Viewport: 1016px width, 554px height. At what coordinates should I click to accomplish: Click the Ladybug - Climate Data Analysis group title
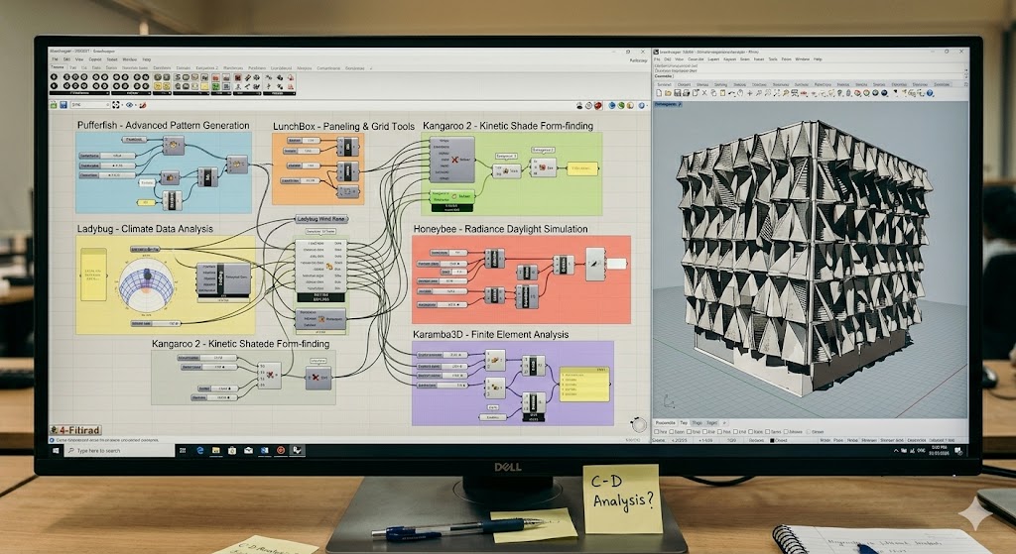point(145,229)
